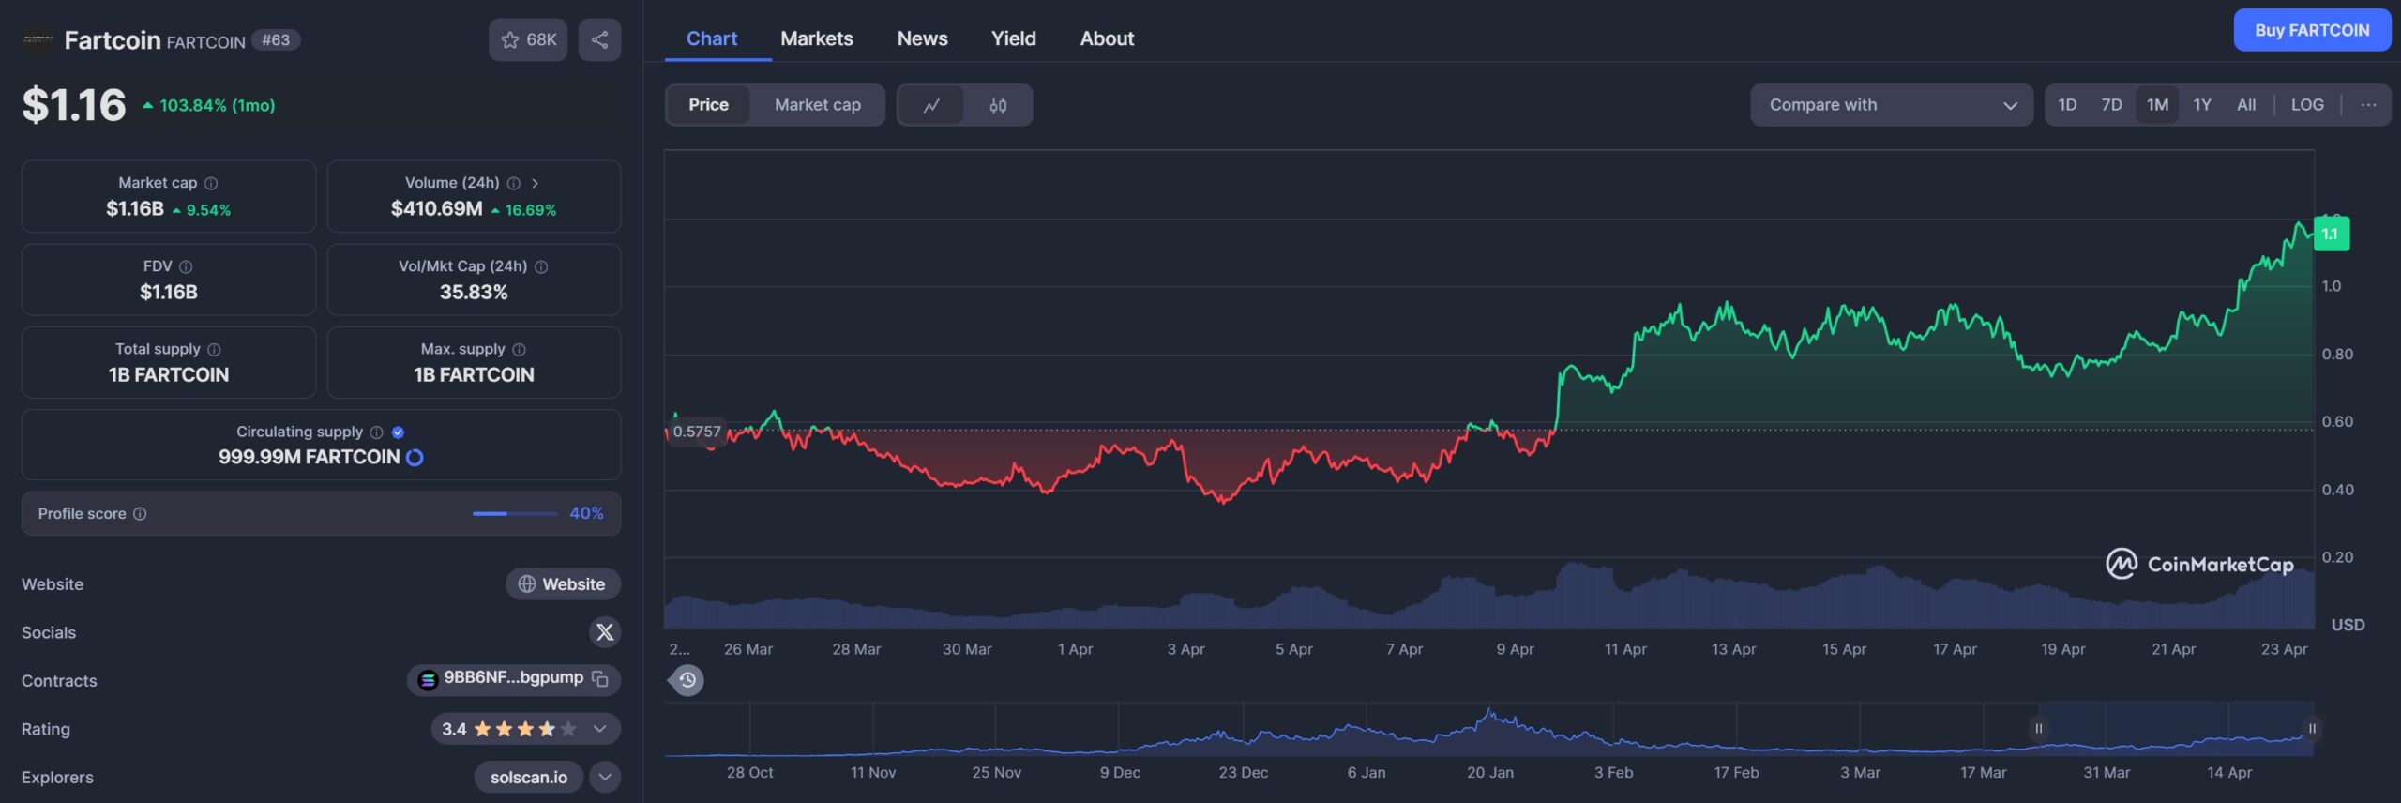
Task: Click the share icon button
Action: [599, 39]
